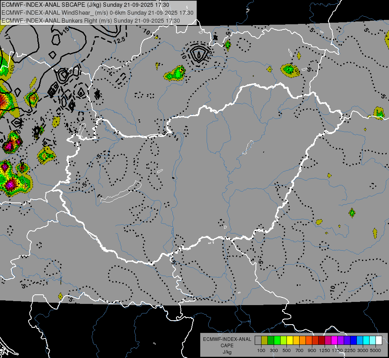Screen dimensions: 389x358
Task: Select the lime yellow-green swatch before 500
Action: pyautogui.click(x=283, y=340)
